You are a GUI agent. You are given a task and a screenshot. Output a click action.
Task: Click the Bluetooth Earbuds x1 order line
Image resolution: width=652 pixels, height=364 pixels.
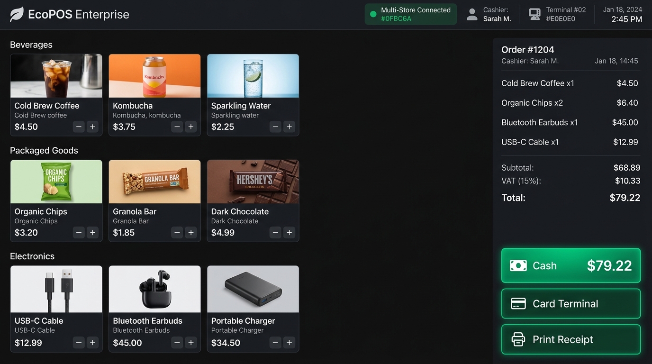click(570, 122)
